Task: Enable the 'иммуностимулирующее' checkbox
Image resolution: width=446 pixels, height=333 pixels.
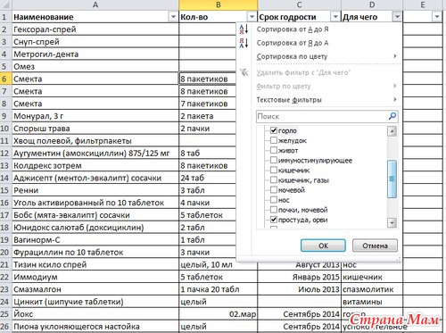Action: pos(274,160)
